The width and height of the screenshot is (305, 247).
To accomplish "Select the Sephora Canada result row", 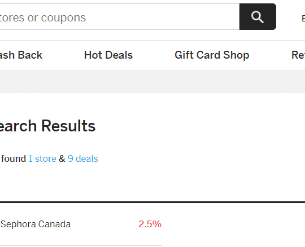I will click(81, 224).
